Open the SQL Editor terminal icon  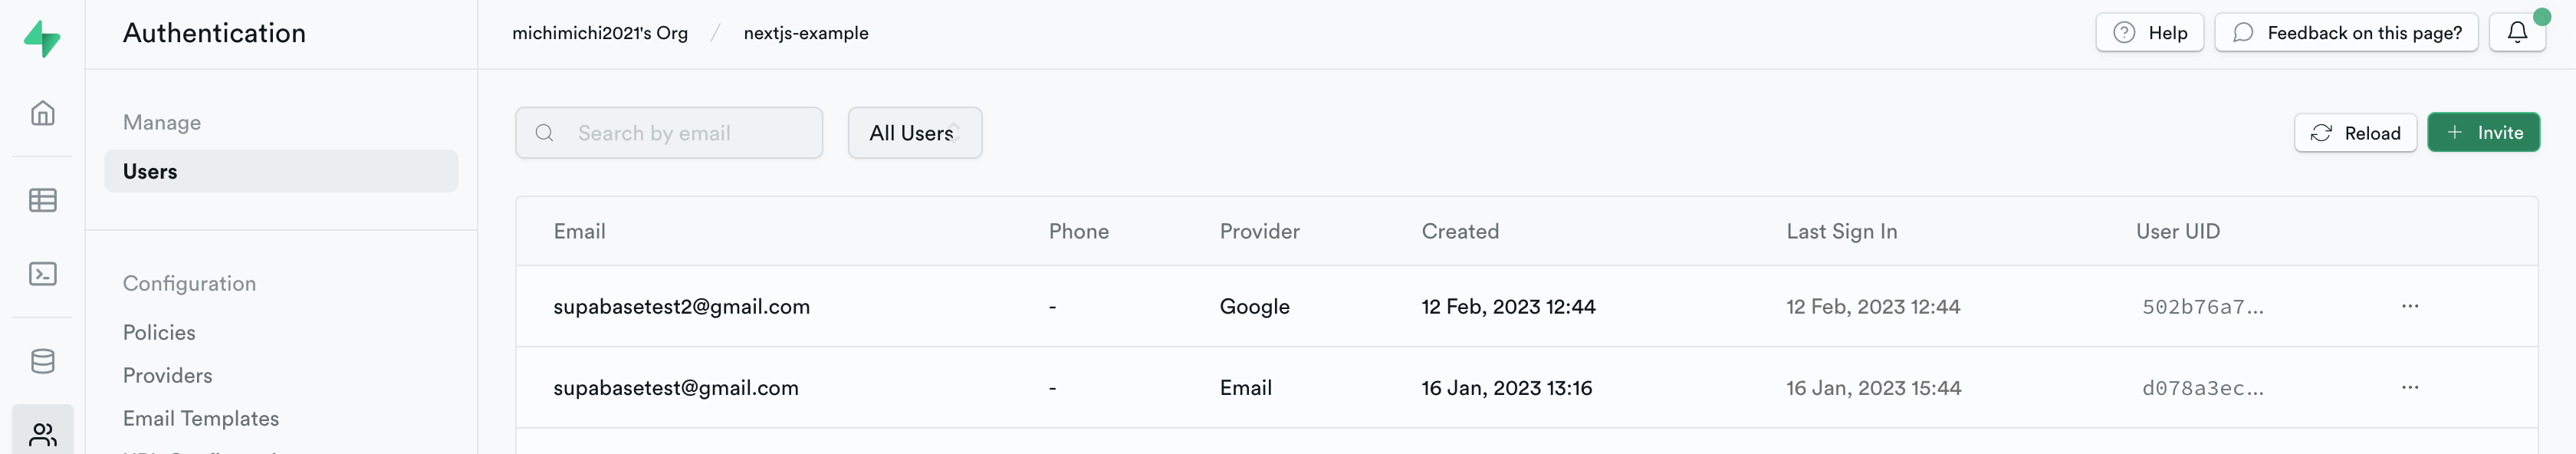point(42,274)
